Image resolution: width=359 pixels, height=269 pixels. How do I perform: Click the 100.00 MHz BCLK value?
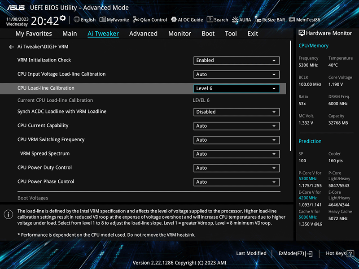(x=310, y=84)
